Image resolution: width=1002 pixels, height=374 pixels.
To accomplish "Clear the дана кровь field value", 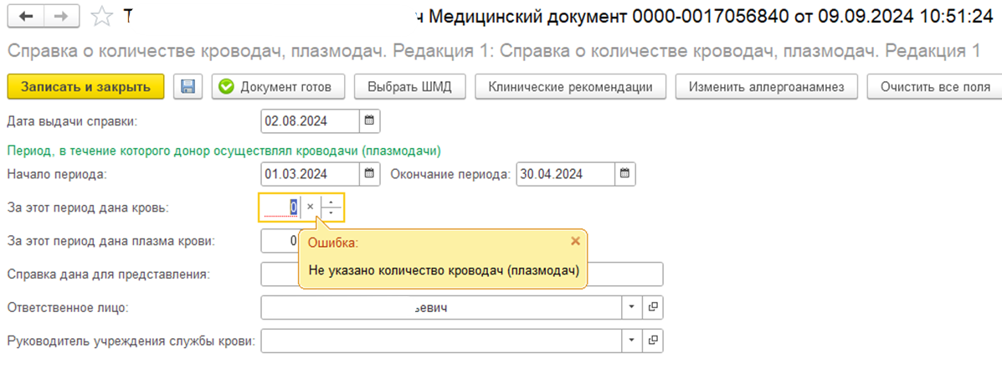I will 310,207.
